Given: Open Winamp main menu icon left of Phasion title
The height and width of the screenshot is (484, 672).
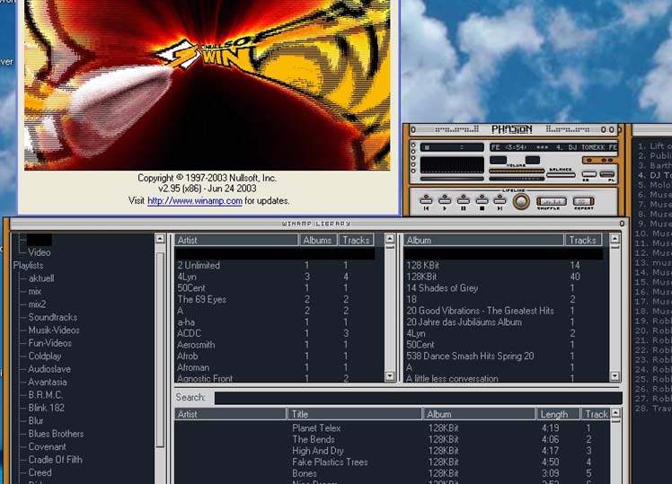Looking at the screenshot, I should (413, 129).
